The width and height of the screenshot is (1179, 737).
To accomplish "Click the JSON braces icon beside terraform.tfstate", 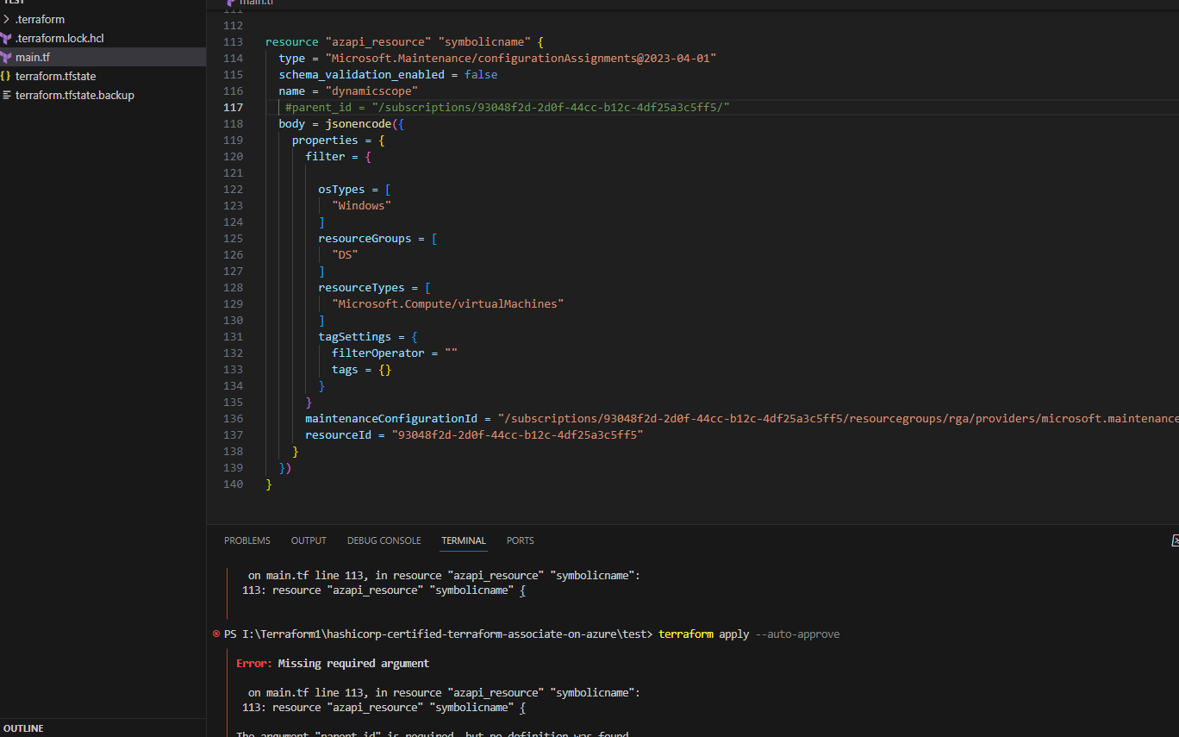I will pos(7,76).
